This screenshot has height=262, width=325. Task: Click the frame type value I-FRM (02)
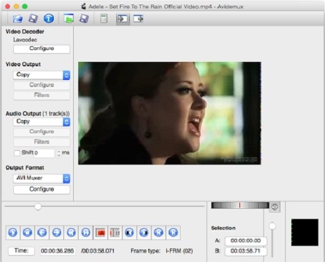(179, 251)
